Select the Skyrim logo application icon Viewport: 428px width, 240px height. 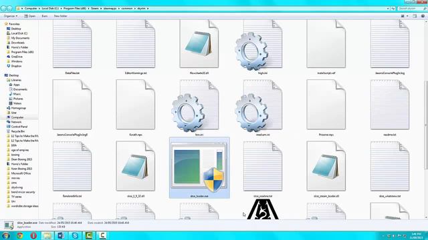(x=263, y=209)
